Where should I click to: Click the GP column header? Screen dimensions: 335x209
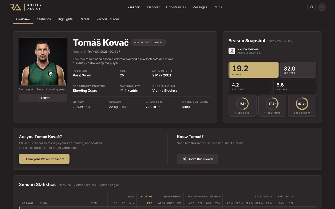coord(115,203)
